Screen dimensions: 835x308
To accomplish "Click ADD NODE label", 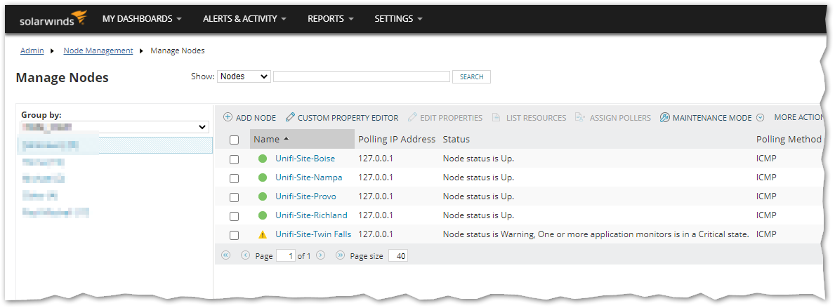I will (256, 118).
